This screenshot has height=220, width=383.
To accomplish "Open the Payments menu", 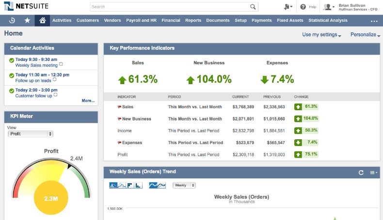I will (x=262, y=20).
